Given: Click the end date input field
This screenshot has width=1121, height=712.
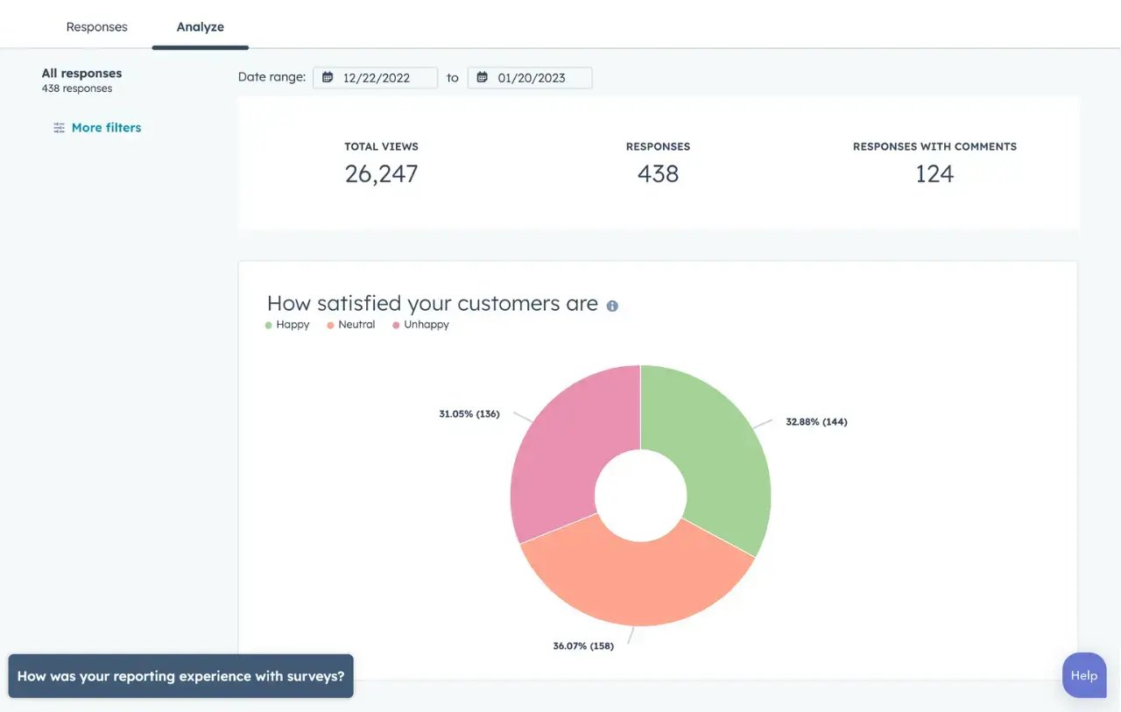Looking at the screenshot, I should (x=543, y=77).
